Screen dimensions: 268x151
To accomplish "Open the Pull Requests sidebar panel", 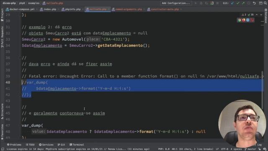I will (2, 37).
